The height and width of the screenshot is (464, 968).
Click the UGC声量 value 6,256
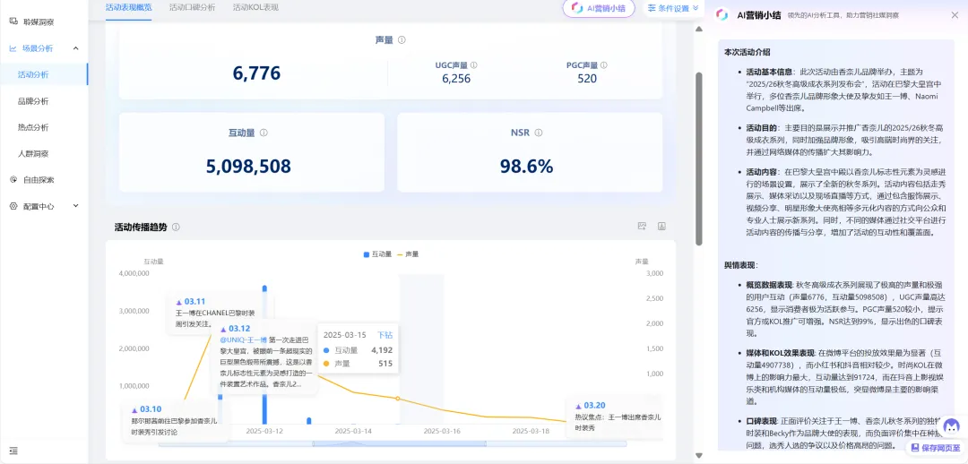(x=456, y=78)
